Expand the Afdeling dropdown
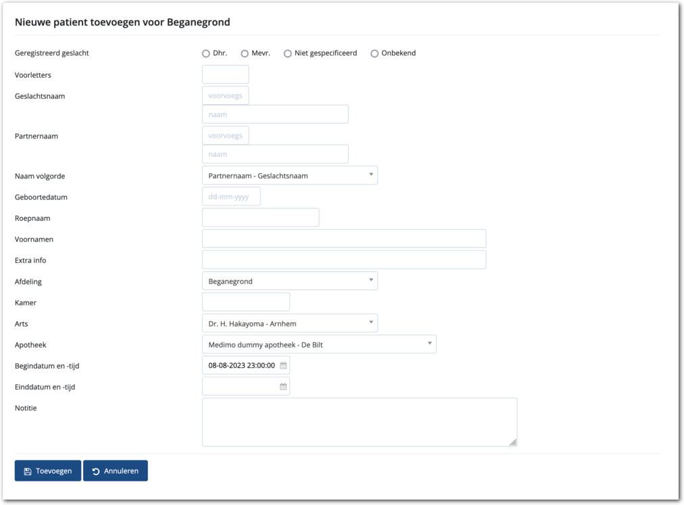This screenshot has width=684, height=505. point(289,281)
